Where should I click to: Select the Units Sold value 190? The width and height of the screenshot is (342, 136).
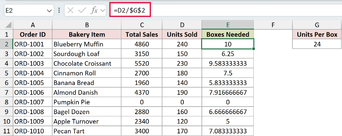(182, 92)
